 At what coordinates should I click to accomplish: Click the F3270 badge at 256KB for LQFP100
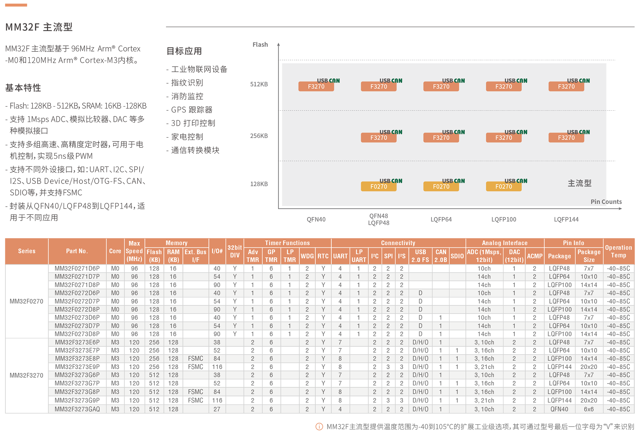[504, 138]
